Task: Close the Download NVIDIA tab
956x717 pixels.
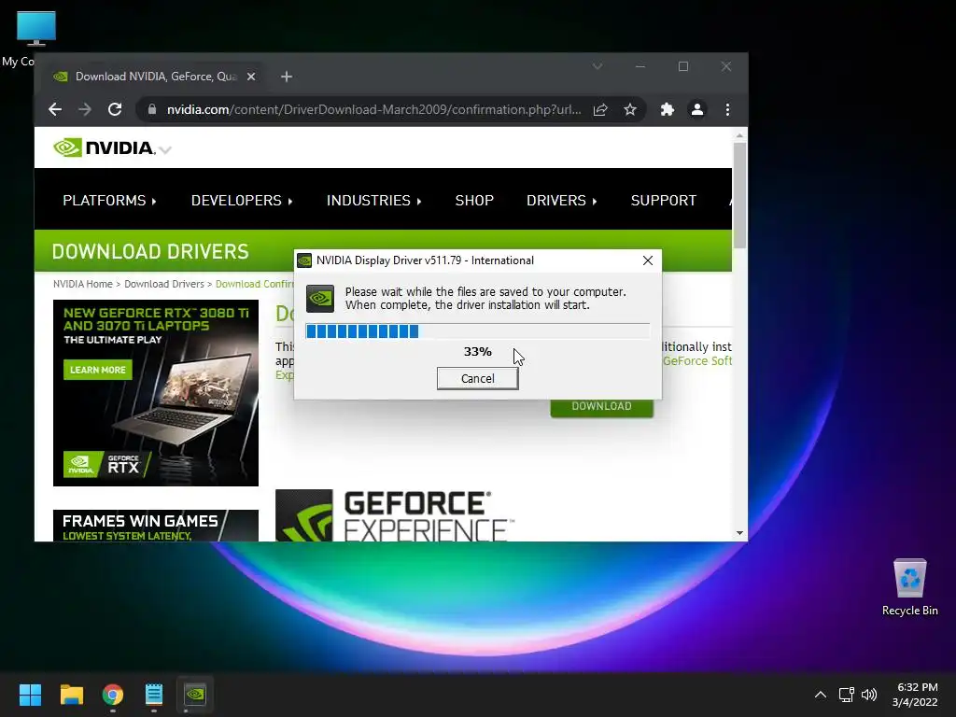Action: click(250, 77)
